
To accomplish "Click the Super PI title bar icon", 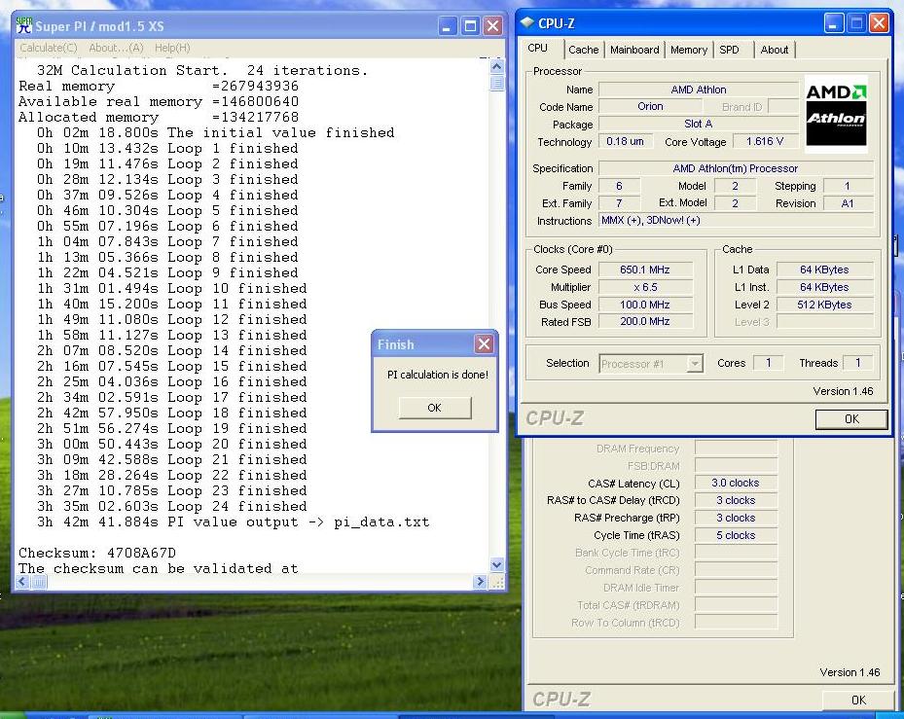I will pos(24,25).
